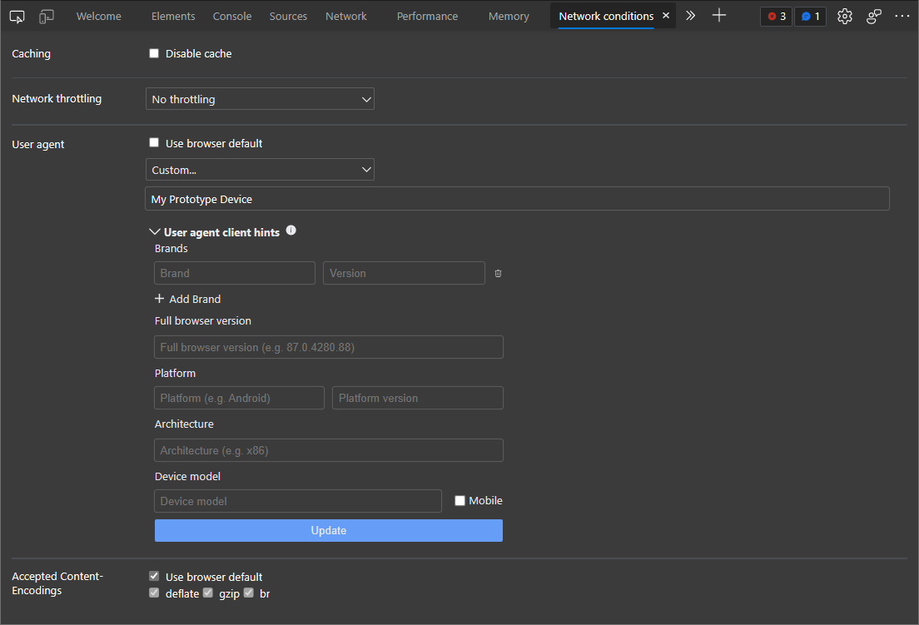Collapse the User agent client hints section
The height and width of the screenshot is (625, 919).
155,231
